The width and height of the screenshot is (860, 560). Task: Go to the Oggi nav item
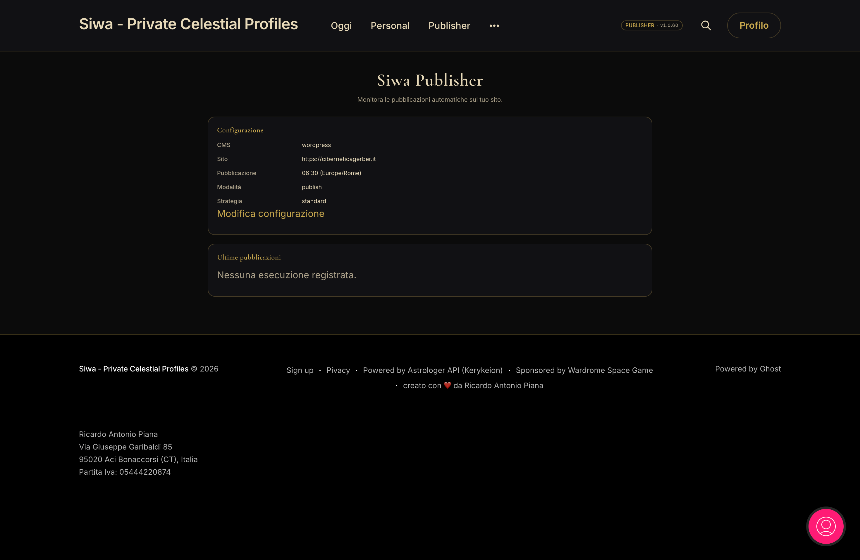pyautogui.click(x=341, y=26)
